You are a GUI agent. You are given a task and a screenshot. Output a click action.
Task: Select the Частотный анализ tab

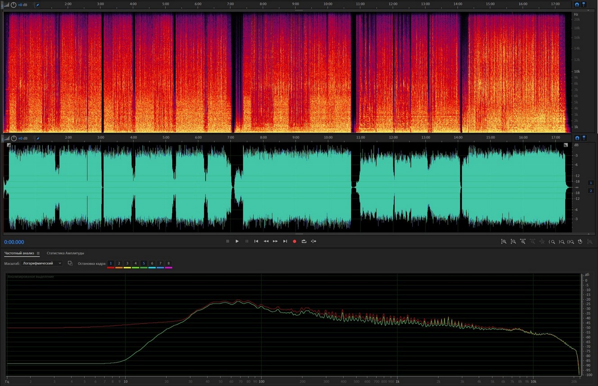tap(19, 254)
